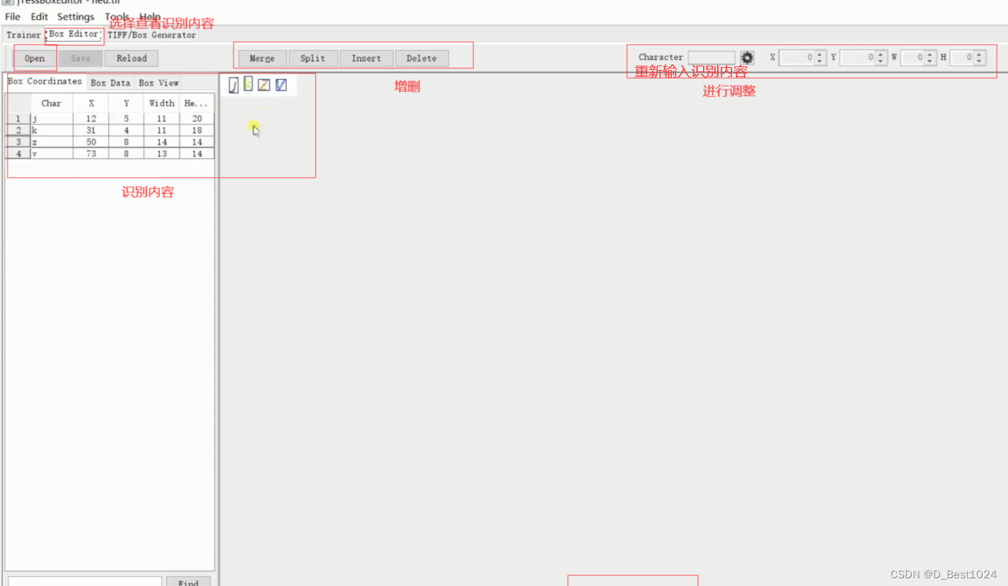
Task: Select row 3 containing character "z"
Action: coord(51,141)
